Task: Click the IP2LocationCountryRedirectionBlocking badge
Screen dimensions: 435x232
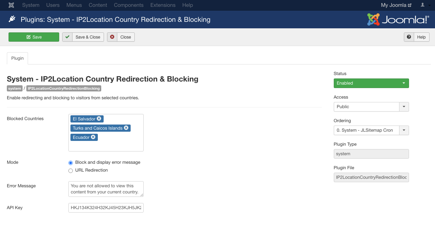Action: 64,88
